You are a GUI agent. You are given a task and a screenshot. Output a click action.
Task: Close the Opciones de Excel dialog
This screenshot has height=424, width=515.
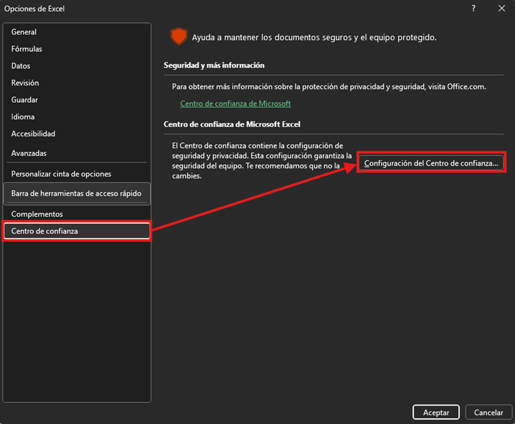(501, 8)
